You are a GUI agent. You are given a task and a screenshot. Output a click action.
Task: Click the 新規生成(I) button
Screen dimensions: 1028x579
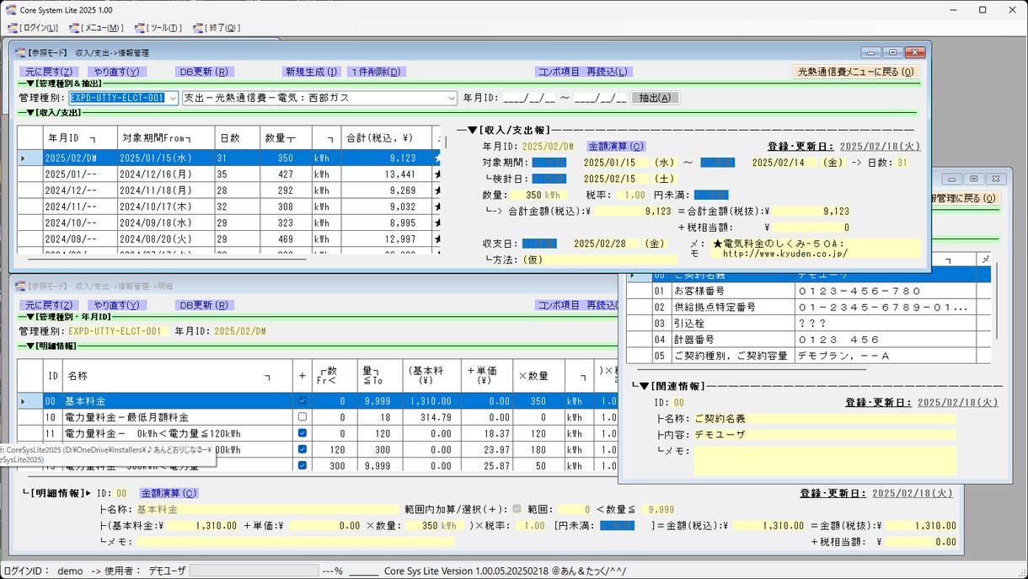click(x=311, y=72)
